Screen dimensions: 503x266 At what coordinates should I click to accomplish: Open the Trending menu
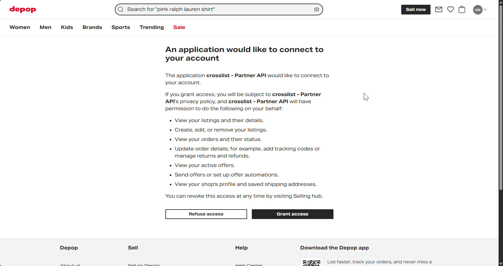pos(152,27)
